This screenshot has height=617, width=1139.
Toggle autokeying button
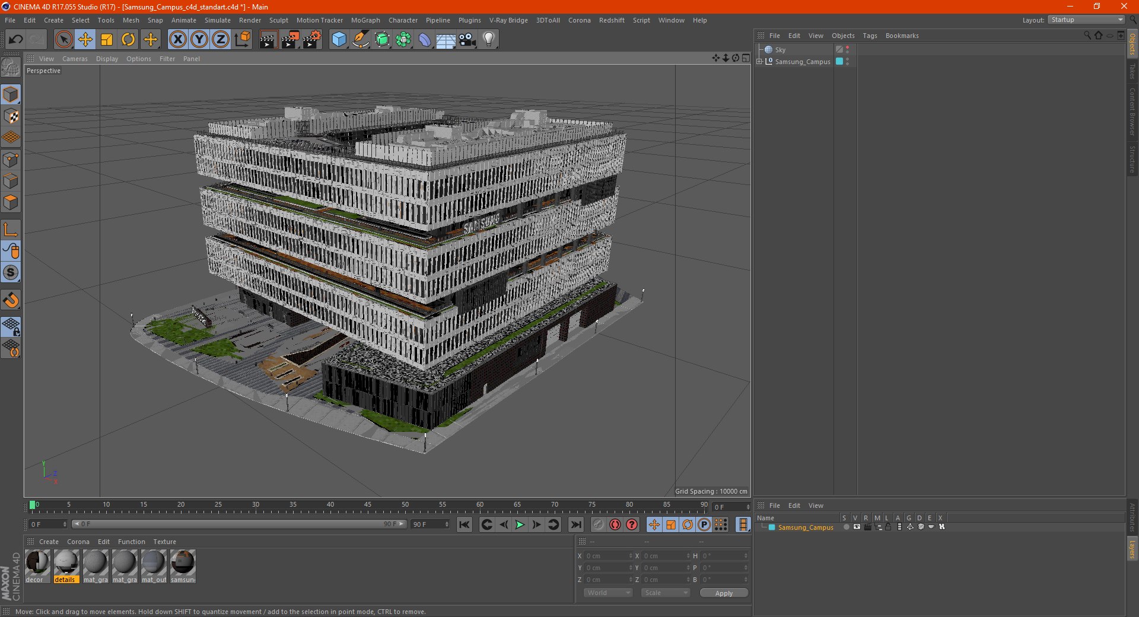615,524
